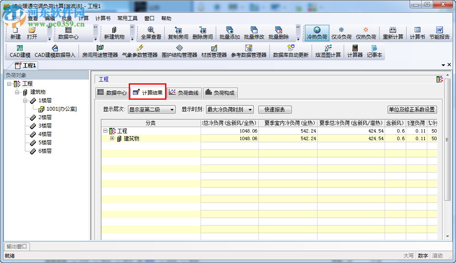Open 常用工具 menu

(x=128, y=18)
